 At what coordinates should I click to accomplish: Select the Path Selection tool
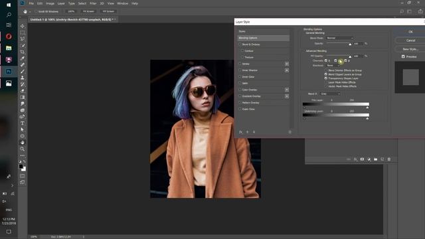point(23,130)
